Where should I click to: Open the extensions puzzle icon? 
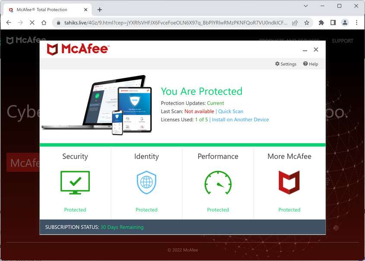(321, 22)
